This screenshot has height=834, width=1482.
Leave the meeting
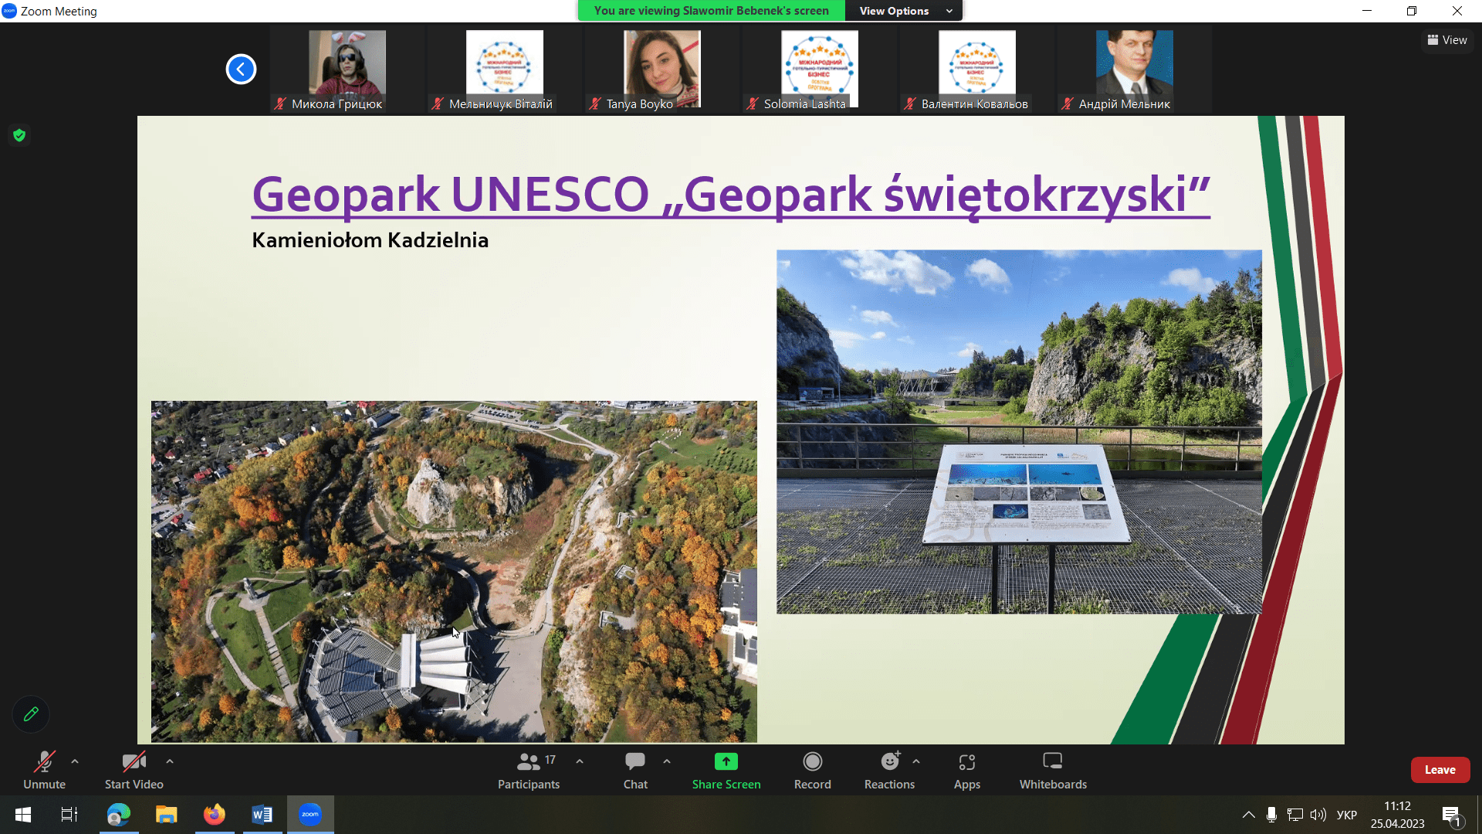pos(1440,770)
